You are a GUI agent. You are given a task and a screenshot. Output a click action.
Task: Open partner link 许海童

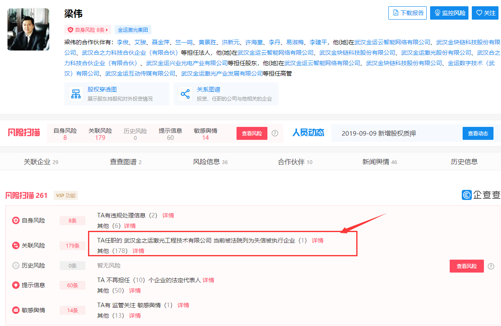(x=254, y=43)
